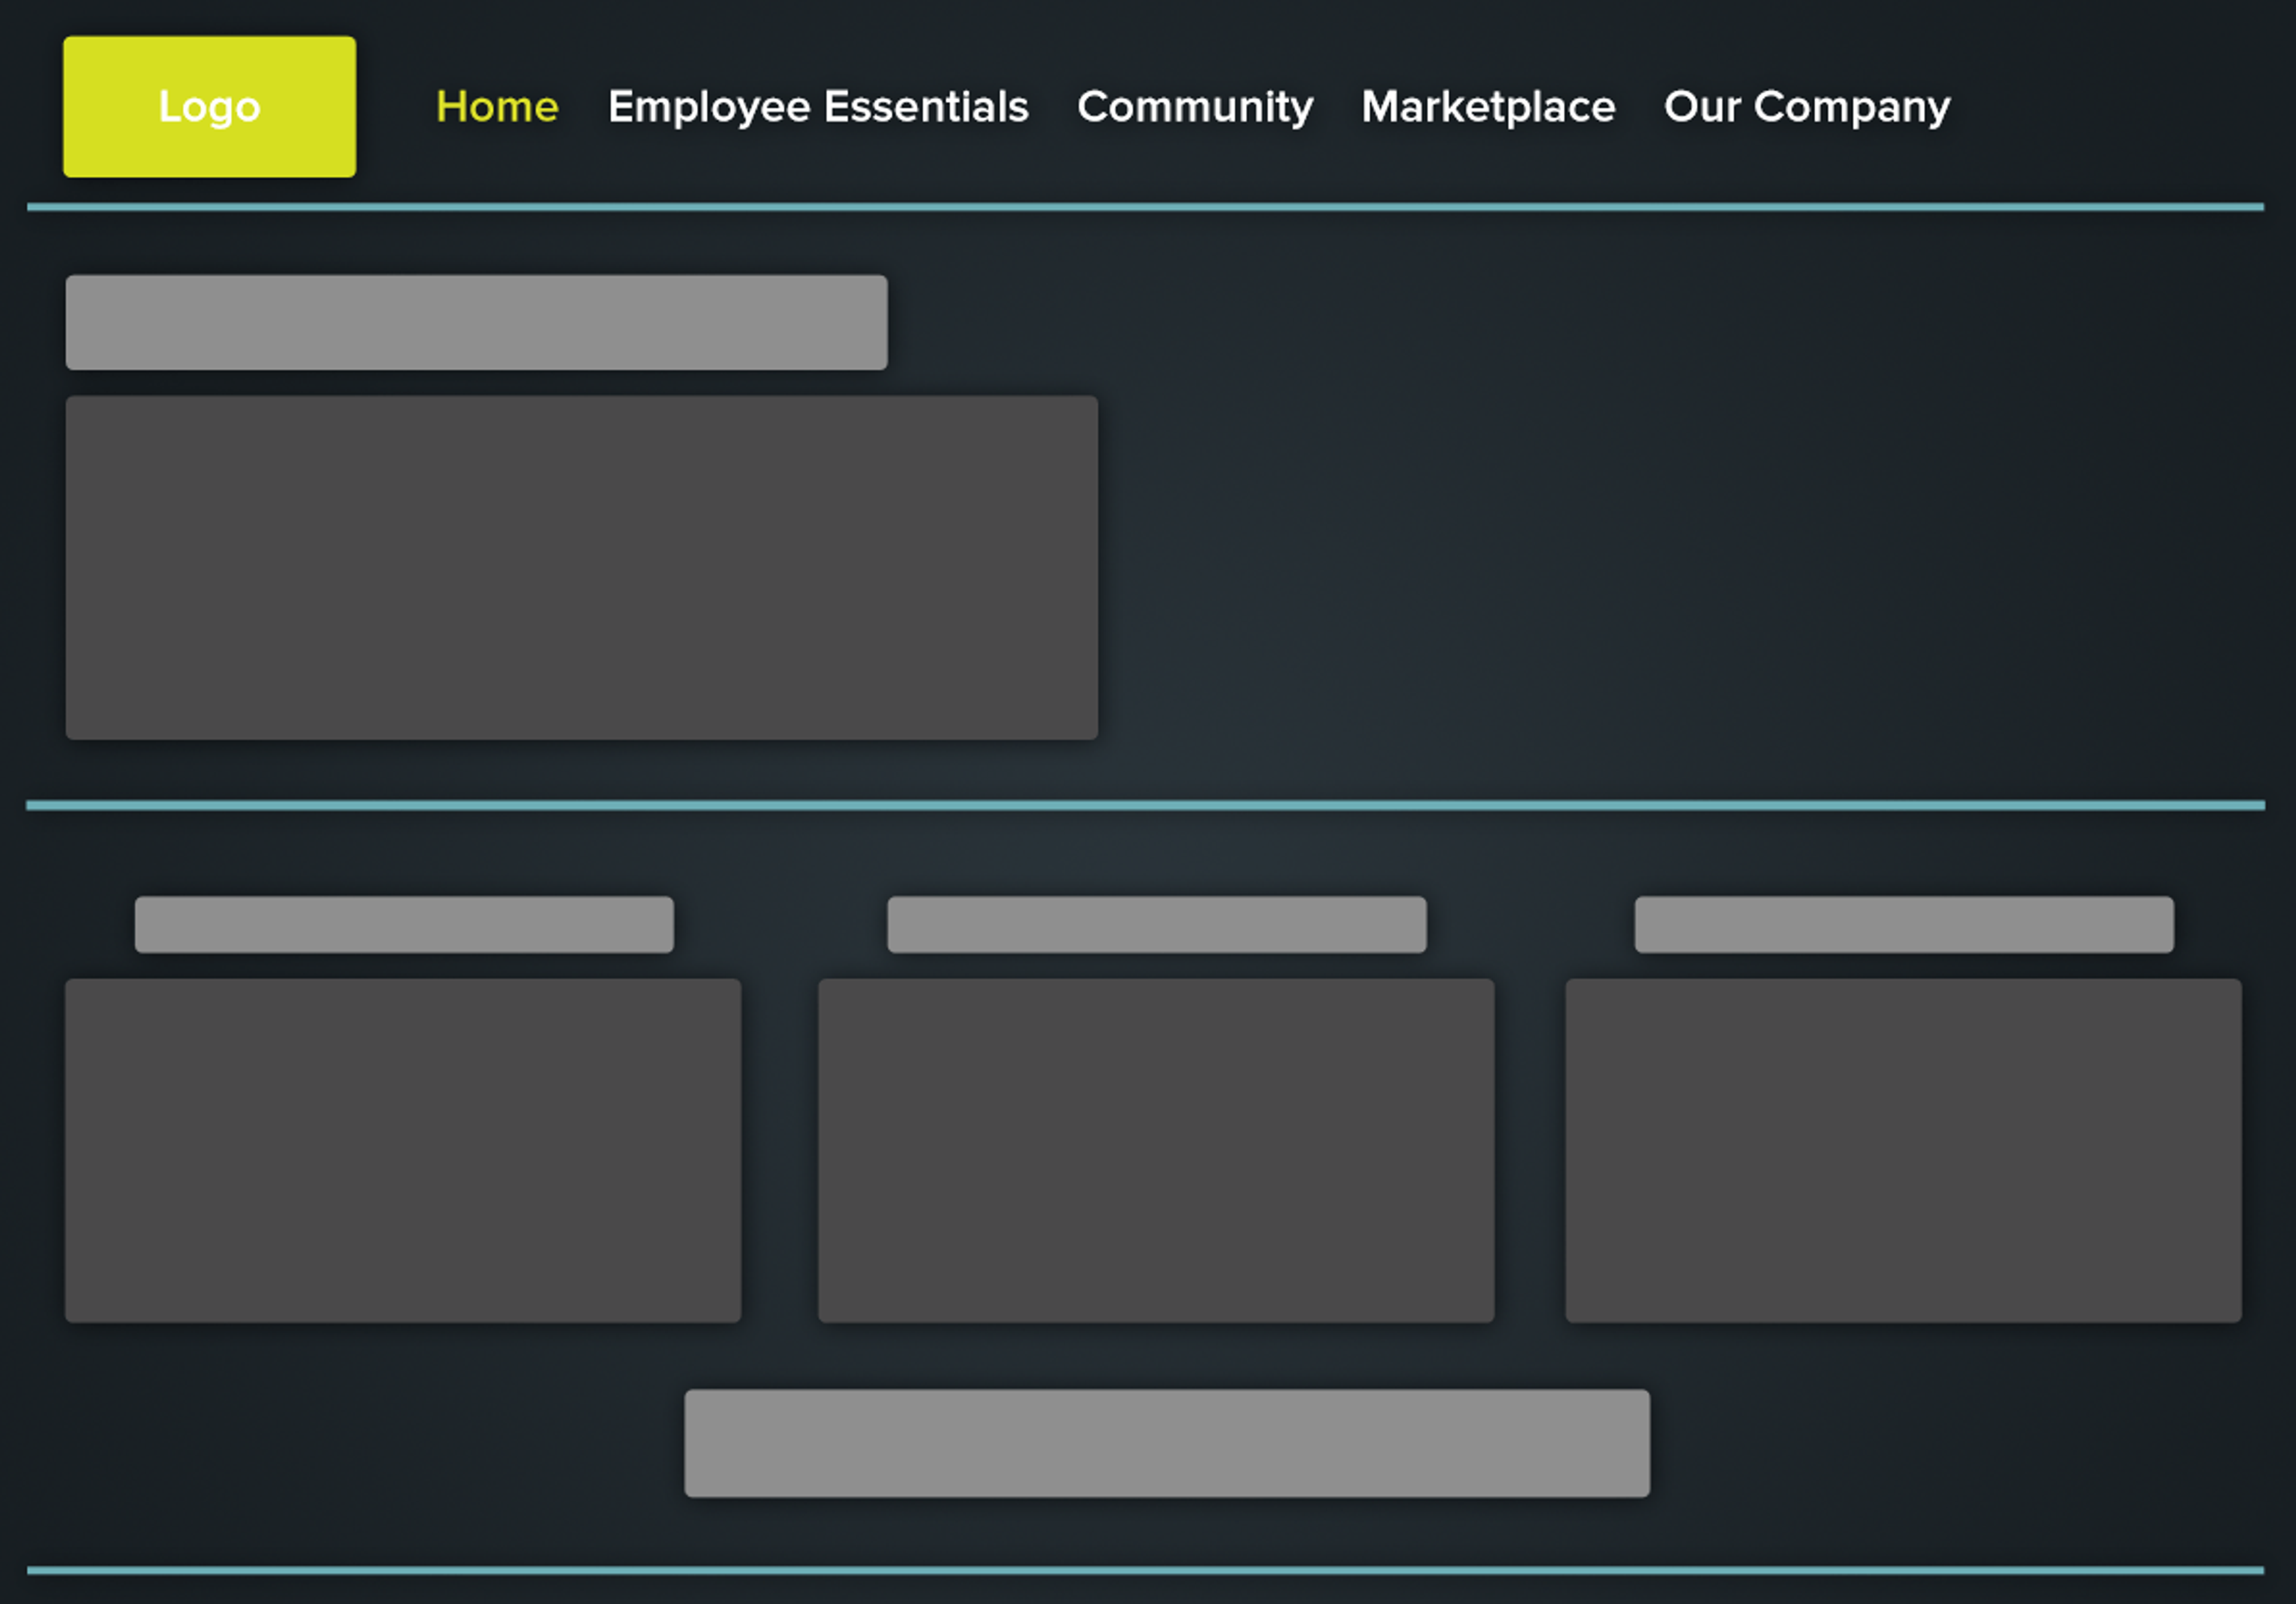Image resolution: width=2296 pixels, height=1604 pixels.
Task: Toggle navigation highlight for Home
Action: pos(496,106)
